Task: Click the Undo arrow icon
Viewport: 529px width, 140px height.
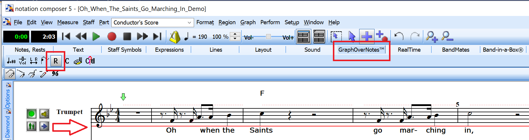Action: click(399, 37)
